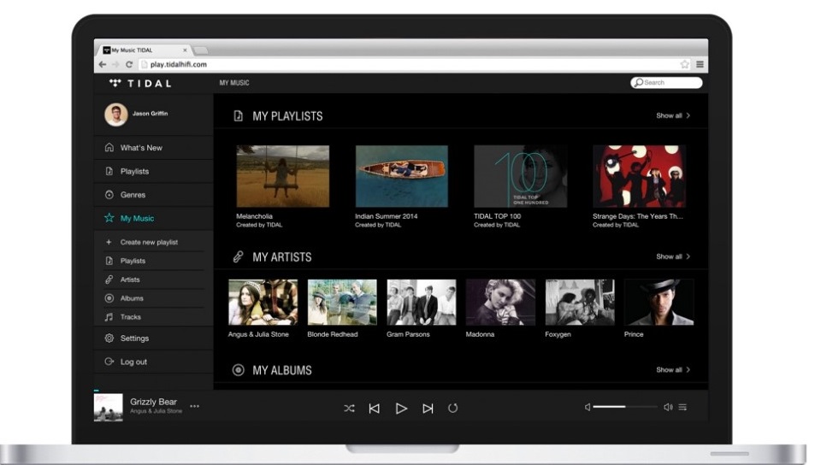Viewport: 815px width, 465px height.
Task: Click the low-volume speaker icon
Action: pyautogui.click(x=588, y=407)
